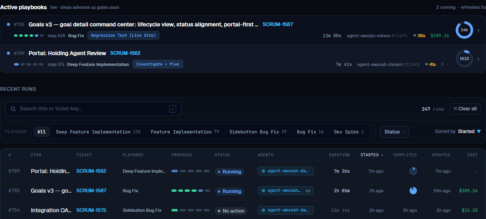Click the 1h12 circular timer on run #789

coord(464,58)
